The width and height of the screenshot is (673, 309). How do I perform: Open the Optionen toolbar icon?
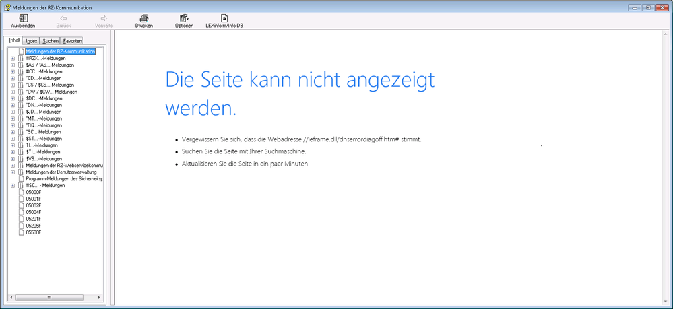(x=184, y=18)
